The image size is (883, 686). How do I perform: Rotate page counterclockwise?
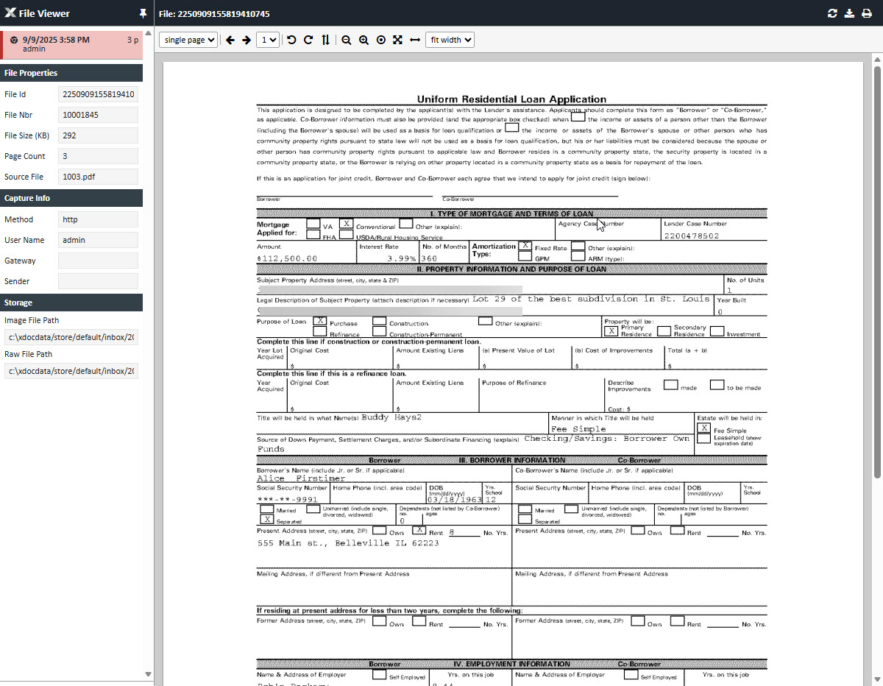[x=291, y=40]
